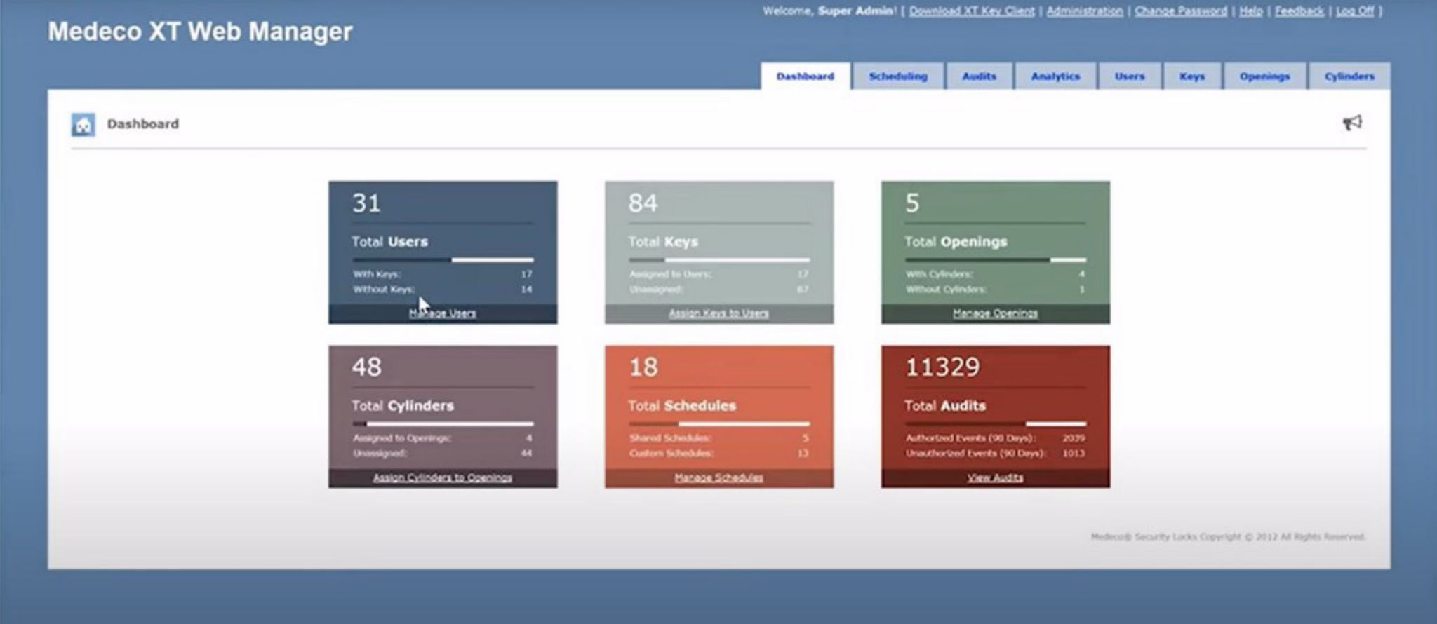Click the Change Password link
The height and width of the screenshot is (624, 1437).
[1180, 11]
